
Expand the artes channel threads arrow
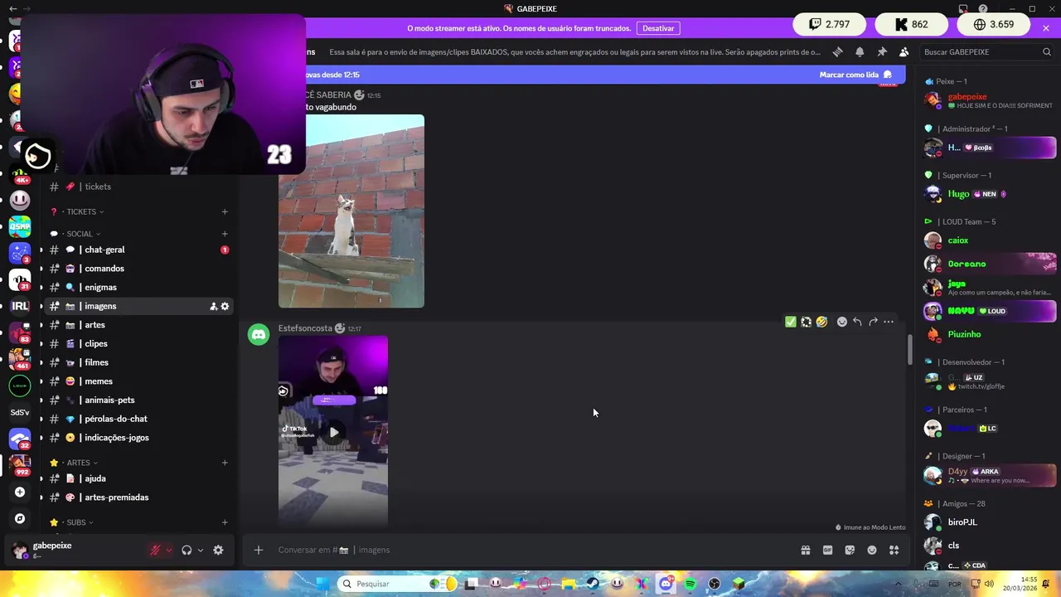(x=41, y=325)
